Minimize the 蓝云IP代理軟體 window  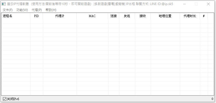[184, 4]
